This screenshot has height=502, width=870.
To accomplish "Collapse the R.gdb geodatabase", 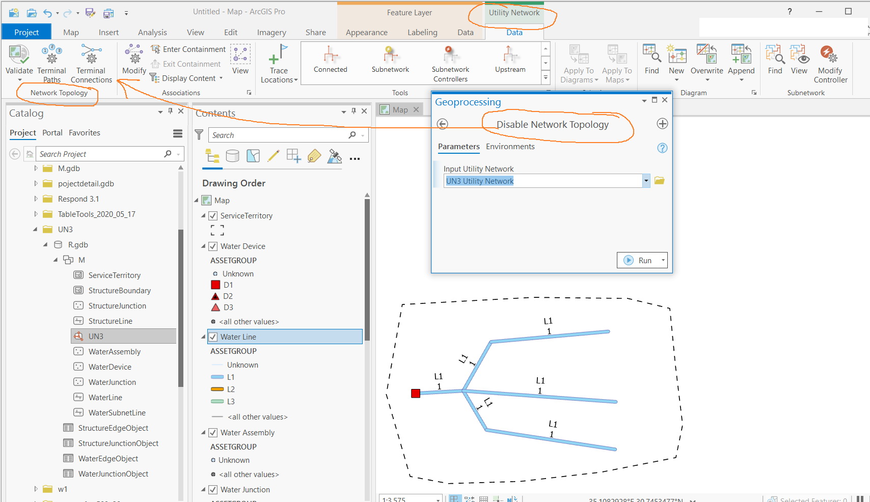I will [46, 244].
